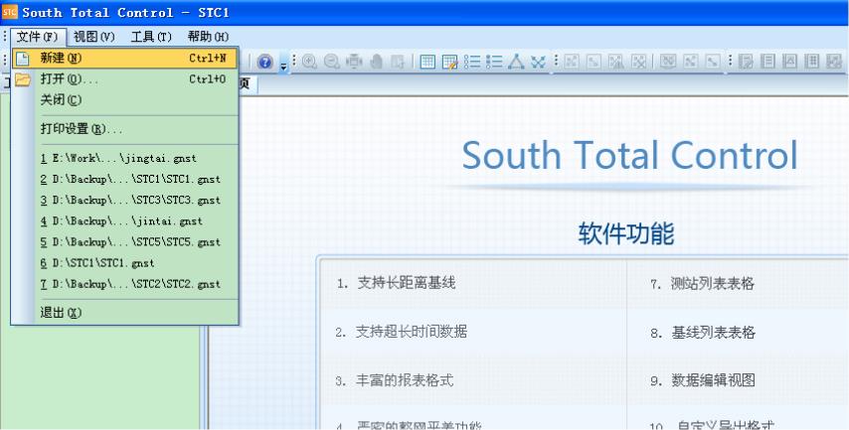This screenshot has width=849, height=430.
Task: Choose 新建(N) to create a new project
Action: pyautogui.click(x=124, y=58)
